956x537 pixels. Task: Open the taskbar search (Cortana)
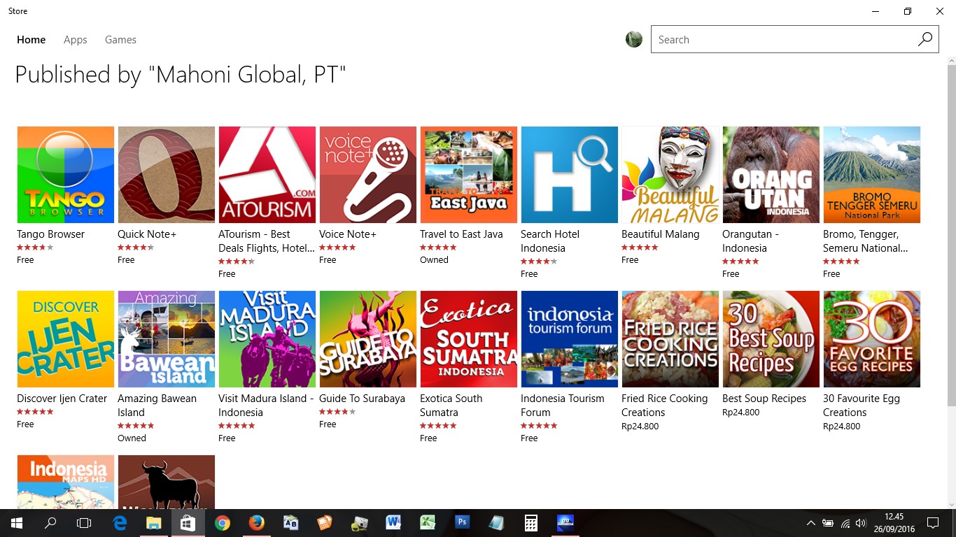click(x=50, y=523)
